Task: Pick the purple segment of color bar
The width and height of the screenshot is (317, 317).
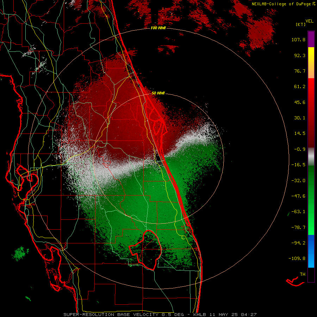Action: (x=311, y=39)
